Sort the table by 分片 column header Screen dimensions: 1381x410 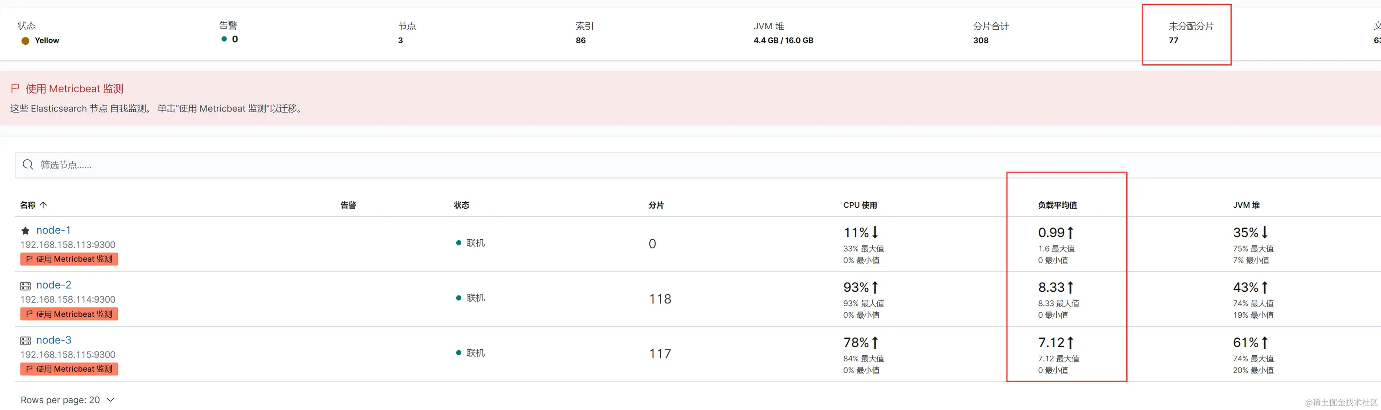tap(656, 205)
